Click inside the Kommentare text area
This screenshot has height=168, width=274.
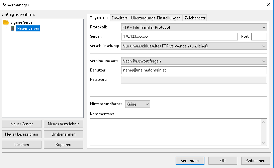[176, 132]
